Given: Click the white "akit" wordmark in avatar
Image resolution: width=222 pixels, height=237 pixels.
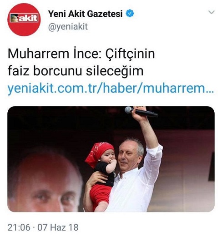Looking at the screenshot, I should [28, 18].
